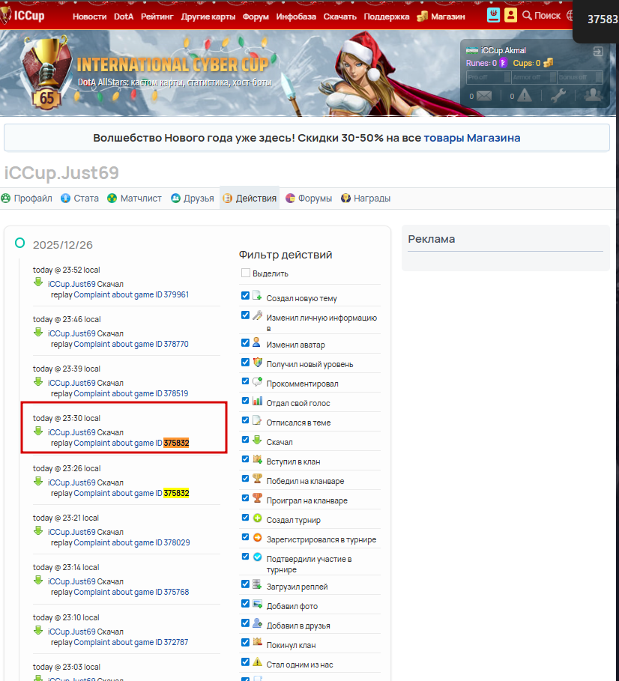Open Complaint about game ID 375768
This screenshot has width=619, height=681.
coord(131,592)
